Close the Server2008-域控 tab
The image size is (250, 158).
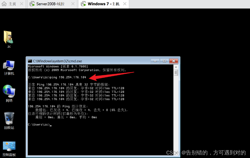click(73, 4)
